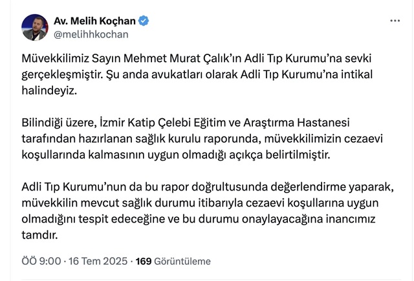Click the 169 view count number
This screenshot has width=414, height=281.
[x=143, y=262]
